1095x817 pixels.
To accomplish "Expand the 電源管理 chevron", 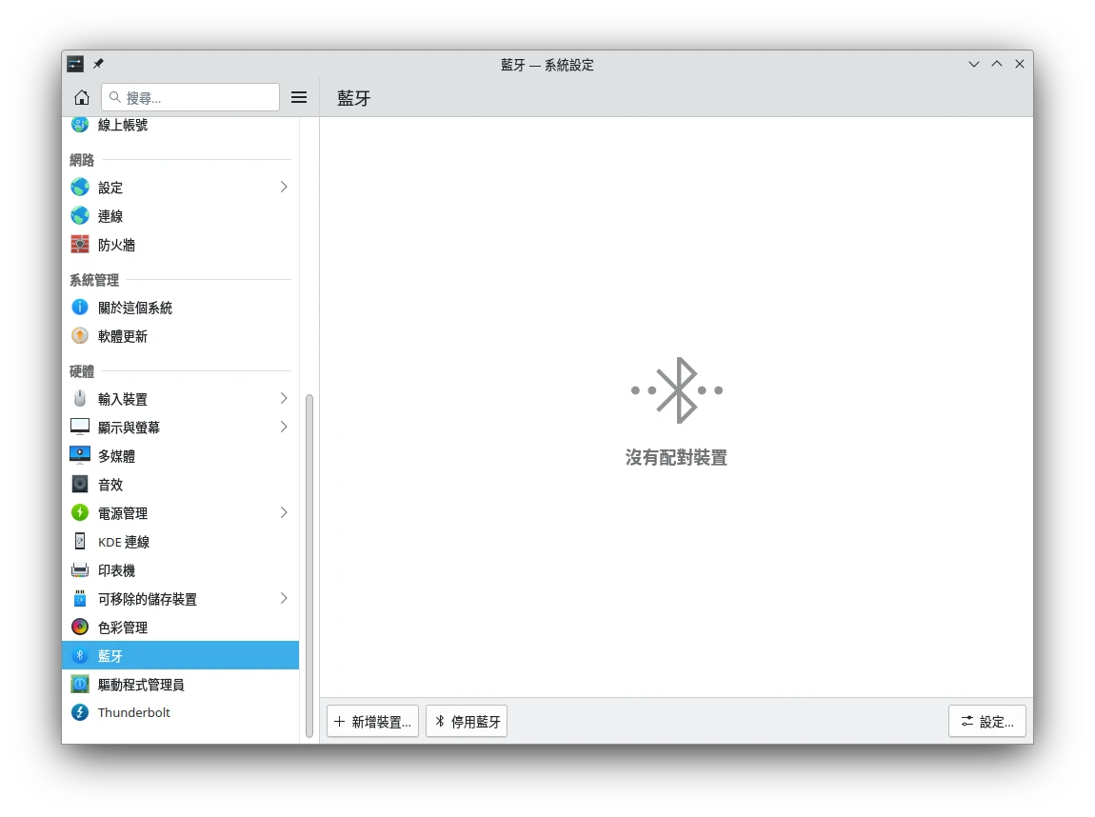I will coord(284,512).
